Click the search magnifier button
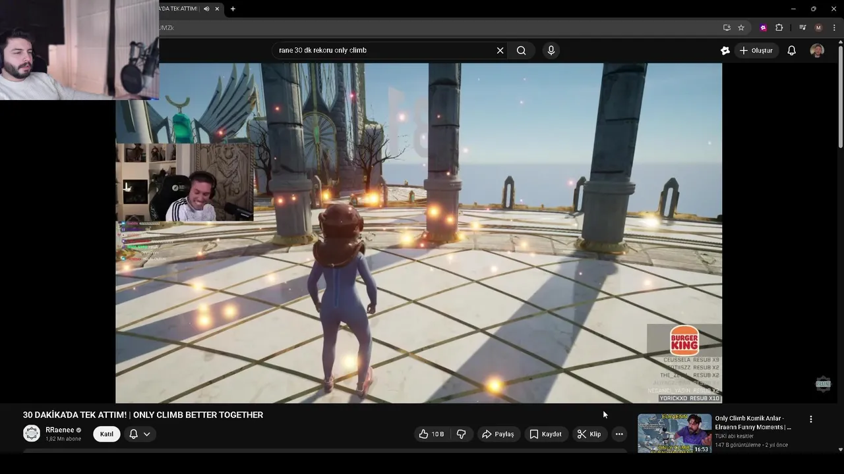This screenshot has width=844, height=474. pos(521,50)
